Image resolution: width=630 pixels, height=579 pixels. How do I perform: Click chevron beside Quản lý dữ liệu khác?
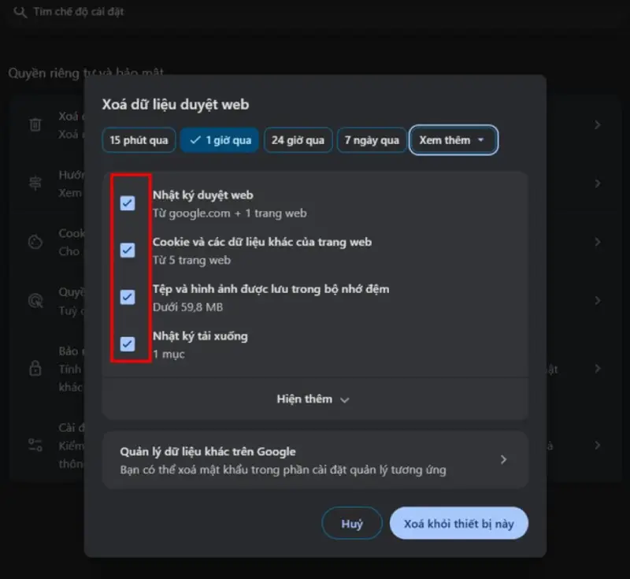pos(503,460)
